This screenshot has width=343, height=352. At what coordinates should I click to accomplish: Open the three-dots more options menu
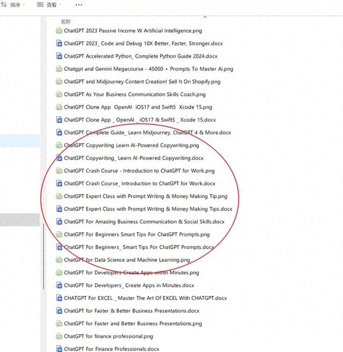point(79,5)
